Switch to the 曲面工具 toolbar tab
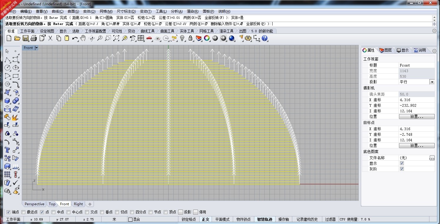Image resolution: width=440 pixels, height=224 pixels. click(x=167, y=31)
